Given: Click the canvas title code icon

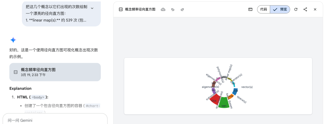Looking at the screenshot, I should [121, 10].
